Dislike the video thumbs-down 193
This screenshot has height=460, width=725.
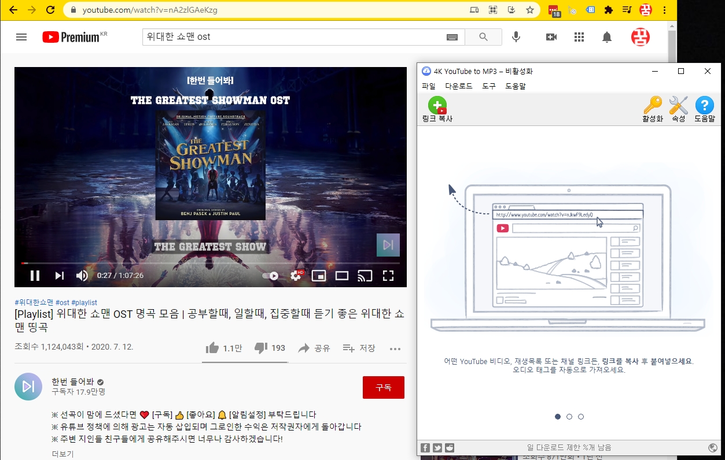tap(270, 348)
